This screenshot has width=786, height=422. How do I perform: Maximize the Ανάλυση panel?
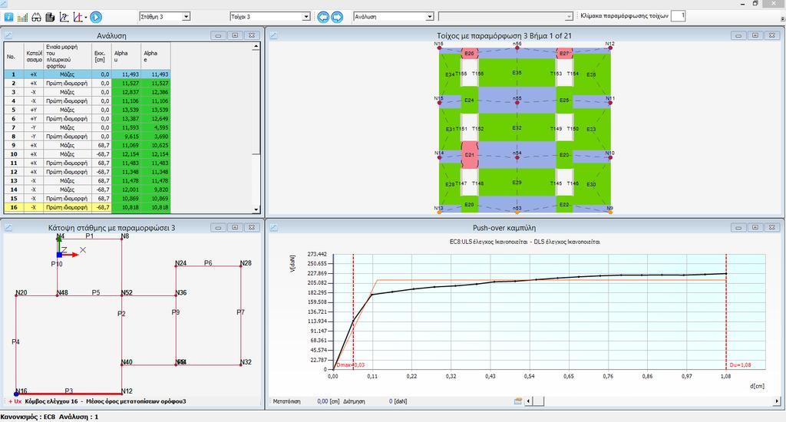[235, 35]
